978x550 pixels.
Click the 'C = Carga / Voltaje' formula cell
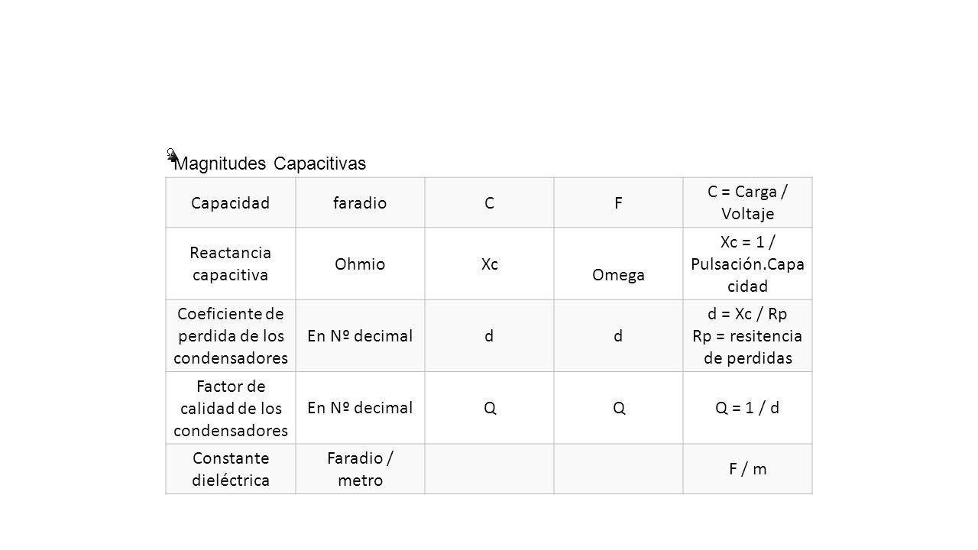coord(748,202)
